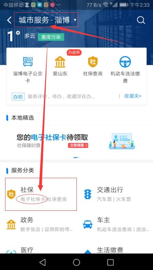Tap the 电子社保卡 banner illustration
This screenshot has width=153, height=270.
coord(122,141)
